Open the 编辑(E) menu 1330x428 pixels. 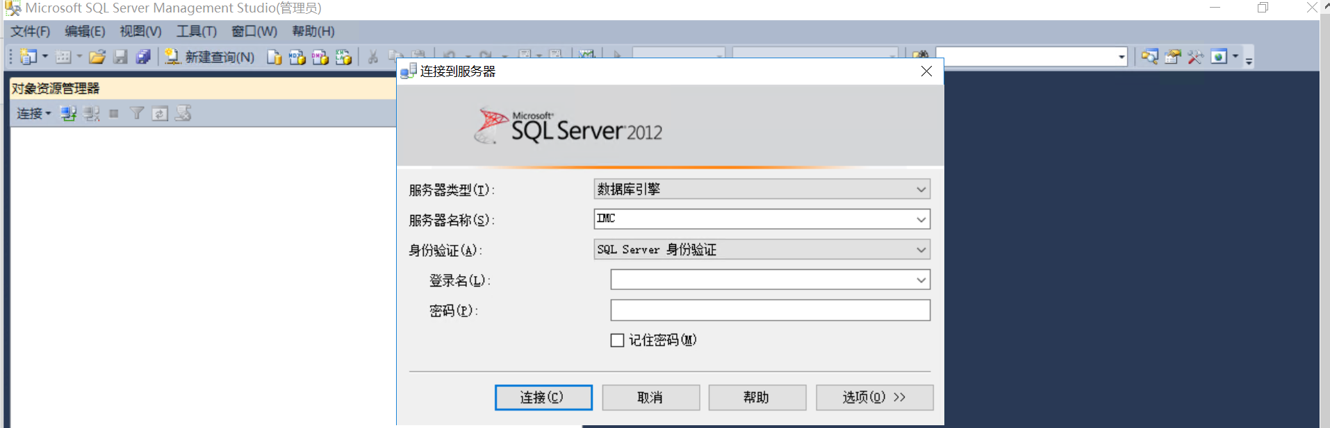pos(85,31)
